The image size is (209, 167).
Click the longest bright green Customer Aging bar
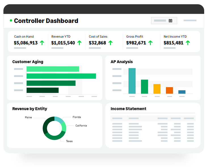pos(61,76)
